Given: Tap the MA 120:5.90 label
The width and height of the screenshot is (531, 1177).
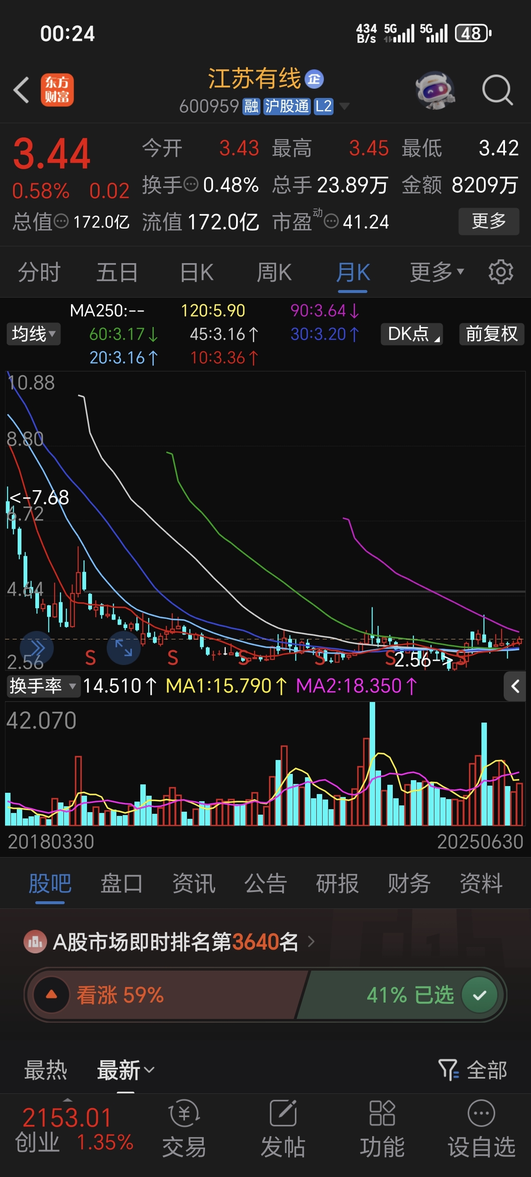Looking at the screenshot, I should click(x=213, y=311).
